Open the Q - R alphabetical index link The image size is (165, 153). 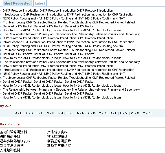[x=102, y=113]
